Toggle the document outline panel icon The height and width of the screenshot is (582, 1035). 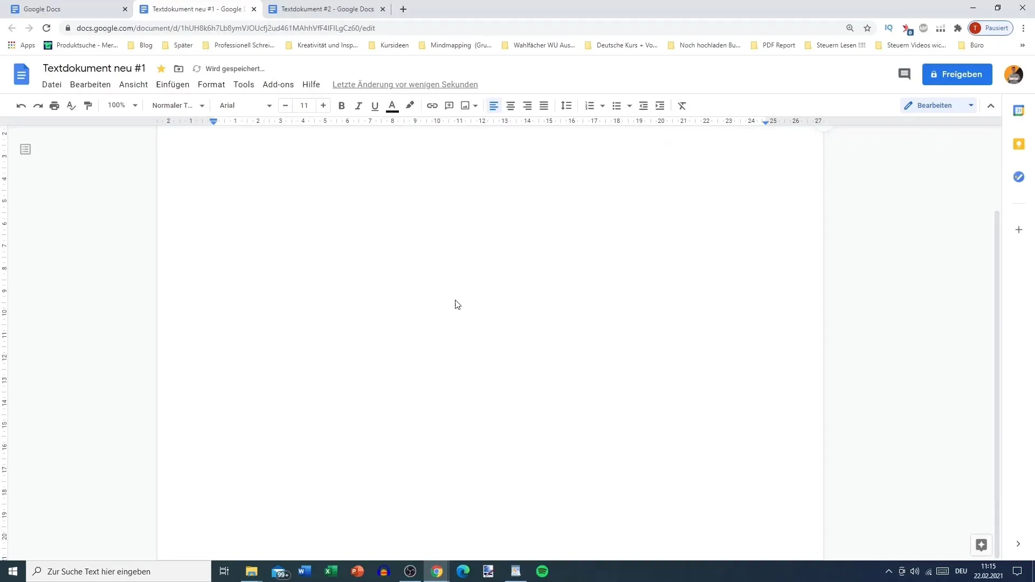coord(25,149)
